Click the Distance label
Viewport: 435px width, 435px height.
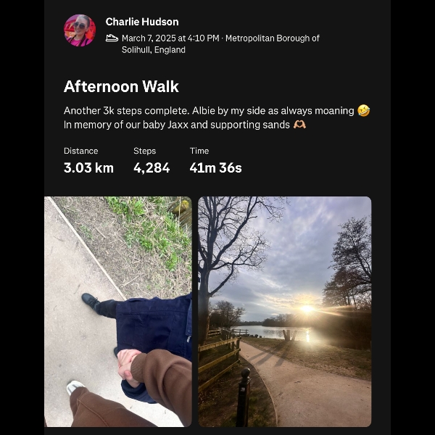click(80, 151)
